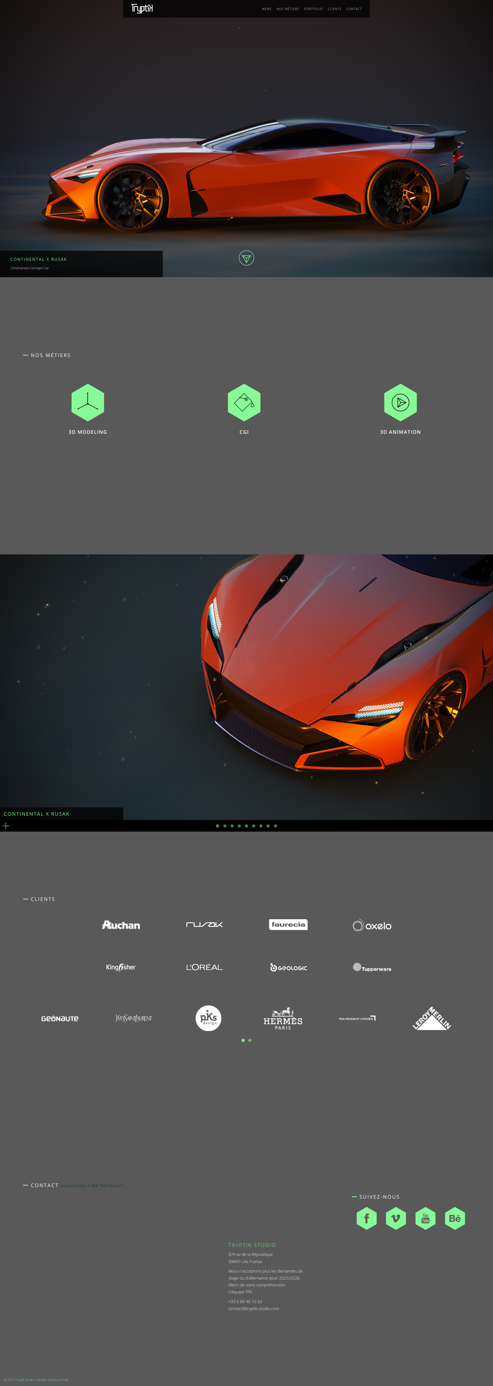493x1386 pixels.
Task: Click the PKS design round logo
Action: coord(208,1018)
